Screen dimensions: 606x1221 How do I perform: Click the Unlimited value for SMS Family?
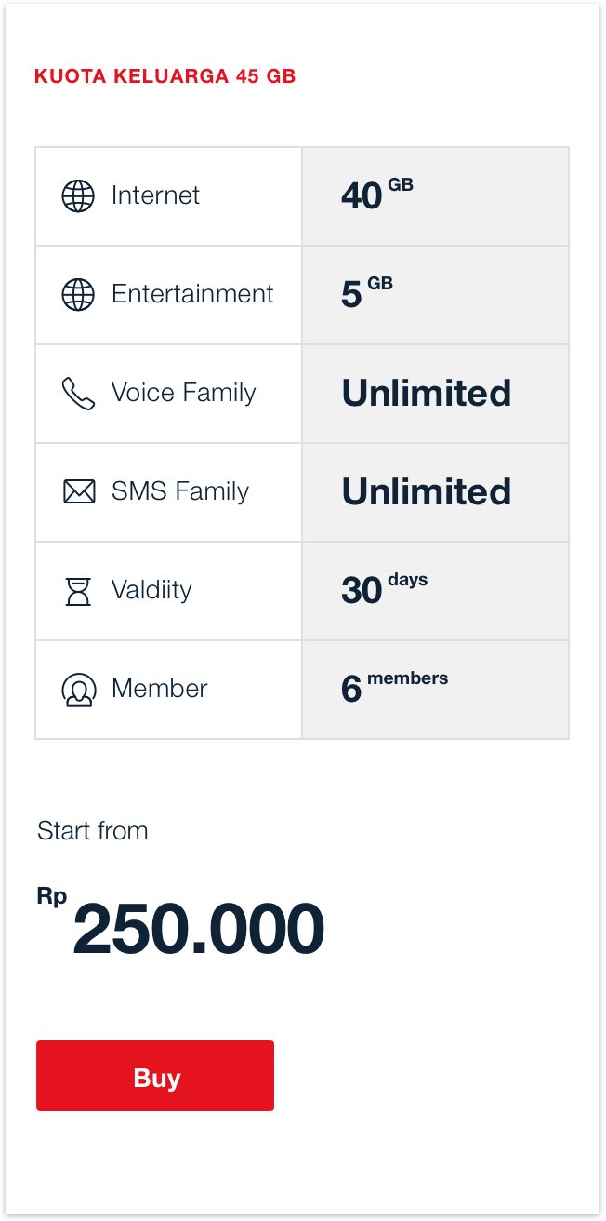[427, 491]
